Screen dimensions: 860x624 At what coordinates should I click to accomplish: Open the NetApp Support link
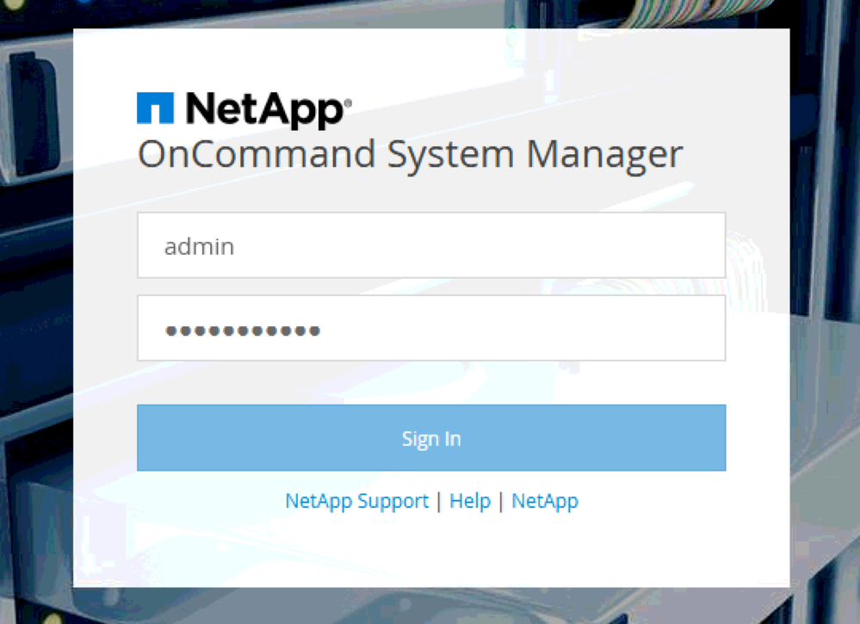pyautogui.click(x=356, y=501)
